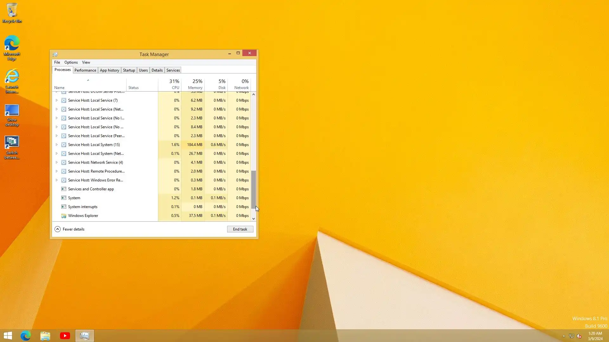Click the process list scrollbar down arrow
609x342 pixels.
253,219
